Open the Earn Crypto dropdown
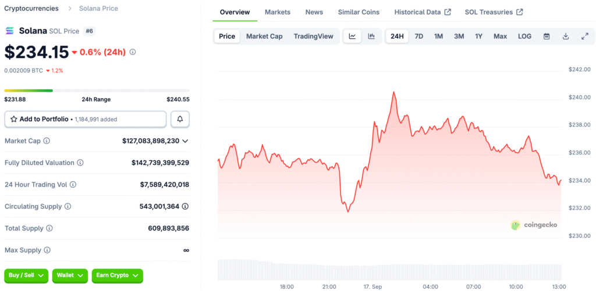 pyautogui.click(x=118, y=276)
